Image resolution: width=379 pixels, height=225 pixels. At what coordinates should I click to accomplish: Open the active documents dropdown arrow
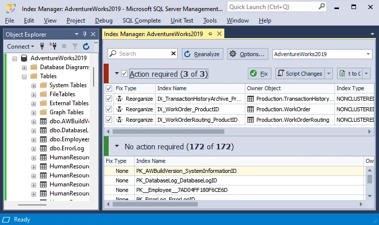coord(372,34)
